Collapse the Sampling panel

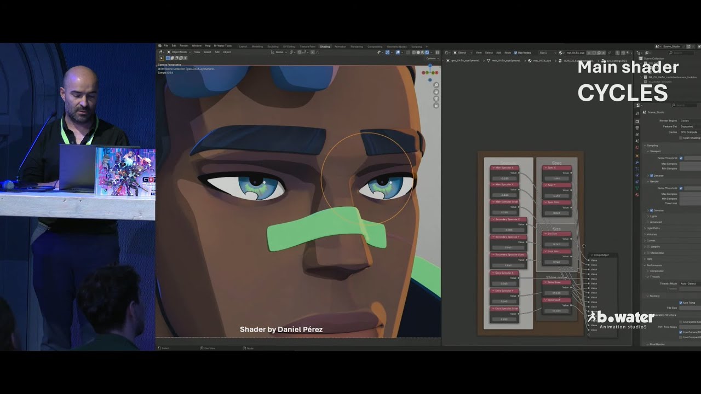[652, 146]
